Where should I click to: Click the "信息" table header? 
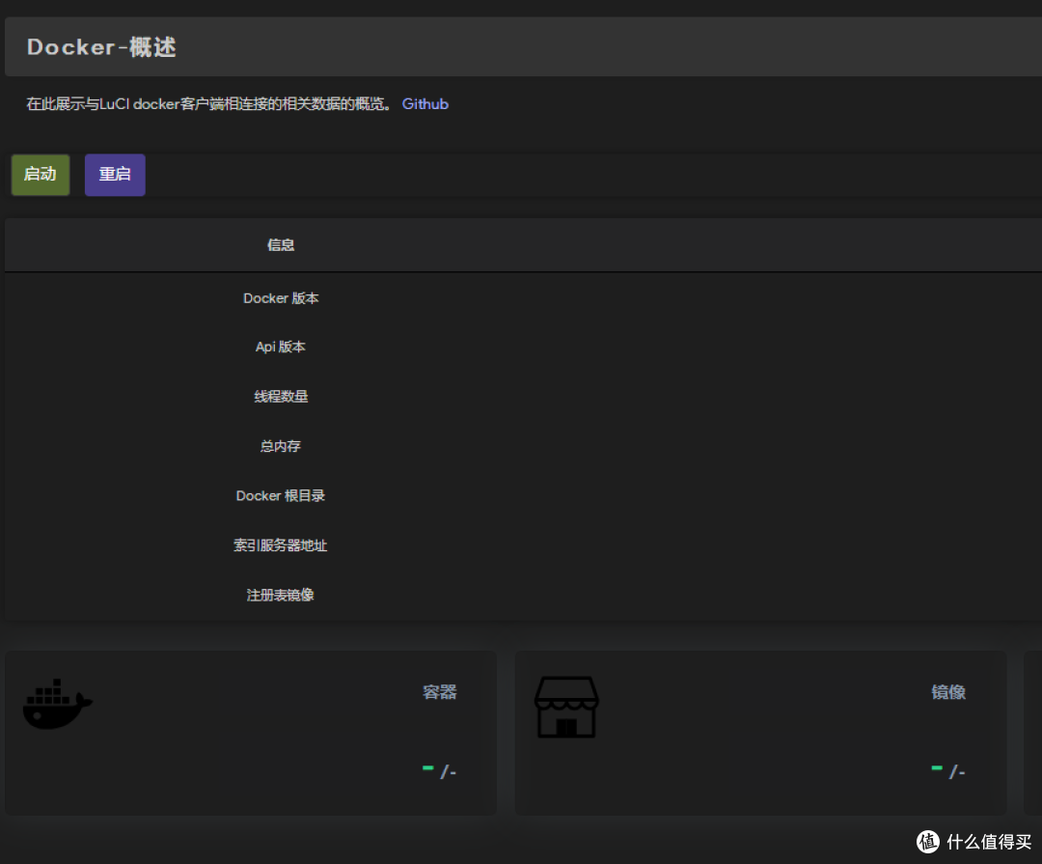coord(281,245)
